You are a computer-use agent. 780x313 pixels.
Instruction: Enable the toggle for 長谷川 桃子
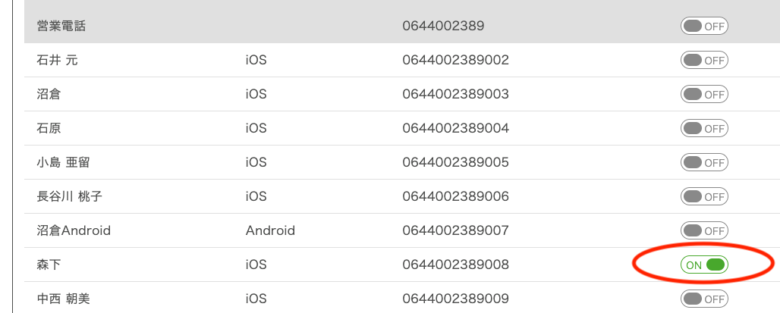click(704, 197)
